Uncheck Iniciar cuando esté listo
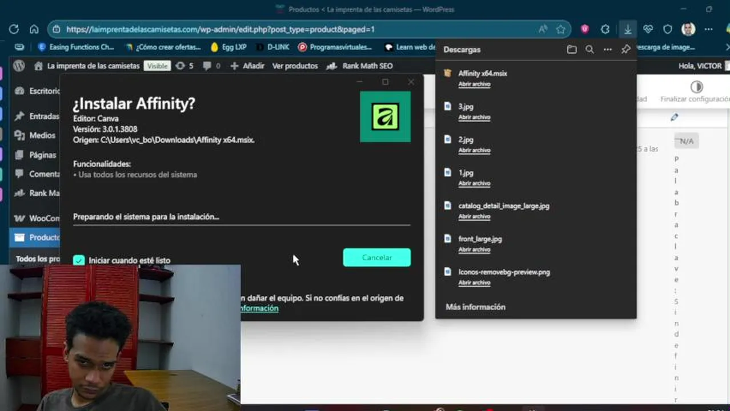The height and width of the screenshot is (411, 730). coord(79,260)
